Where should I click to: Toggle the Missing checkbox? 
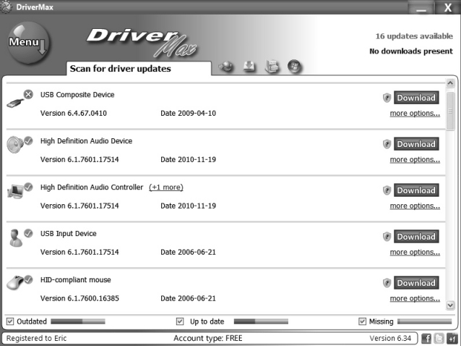[x=362, y=321]
